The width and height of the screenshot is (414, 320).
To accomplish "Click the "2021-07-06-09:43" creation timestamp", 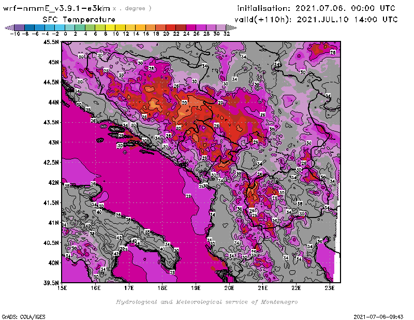I will 378,317.
